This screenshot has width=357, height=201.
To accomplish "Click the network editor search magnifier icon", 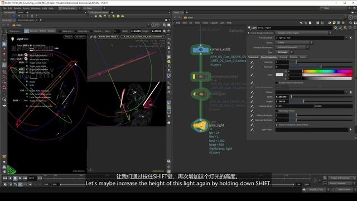I will pos(351,23).
